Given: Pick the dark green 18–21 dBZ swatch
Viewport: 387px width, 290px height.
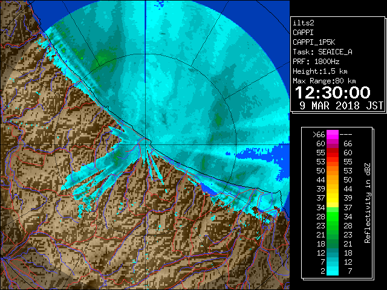Looking at the screenshot, I should (333, 243).
